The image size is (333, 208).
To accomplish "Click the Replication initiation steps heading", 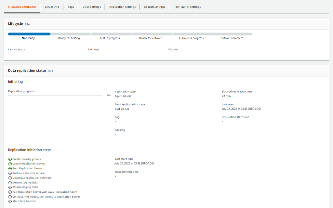I will tap(30, 150).
